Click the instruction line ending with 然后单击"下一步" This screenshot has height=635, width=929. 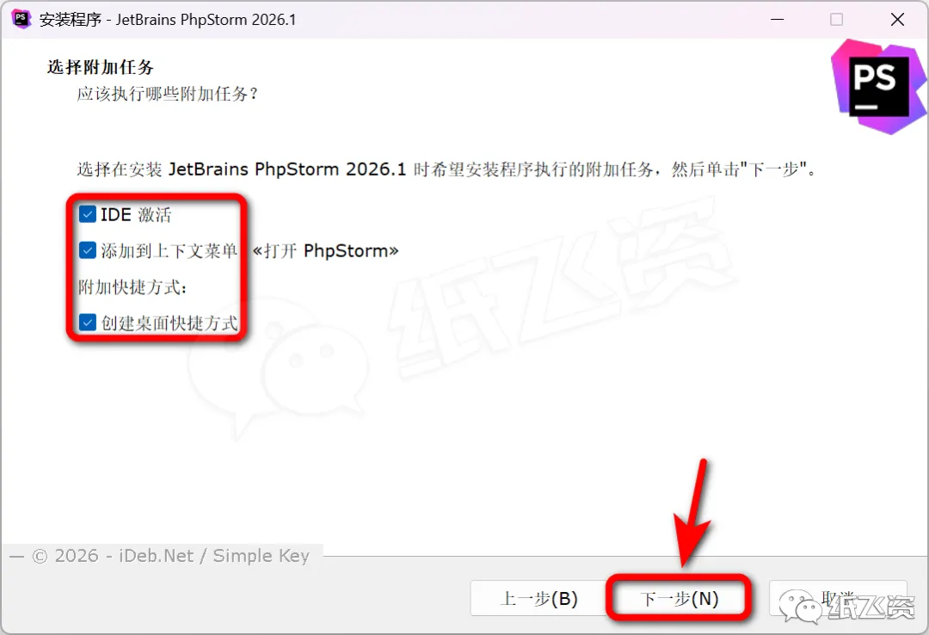(x=447, y=170)
